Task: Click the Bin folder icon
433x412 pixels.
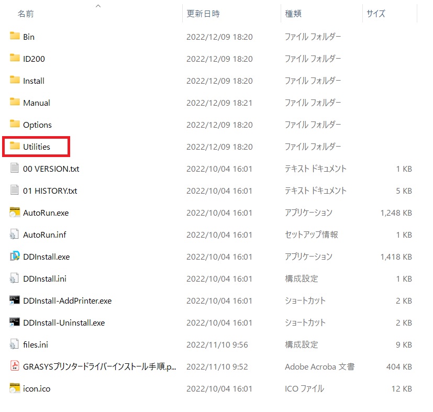Action: [x=15, y=36]
